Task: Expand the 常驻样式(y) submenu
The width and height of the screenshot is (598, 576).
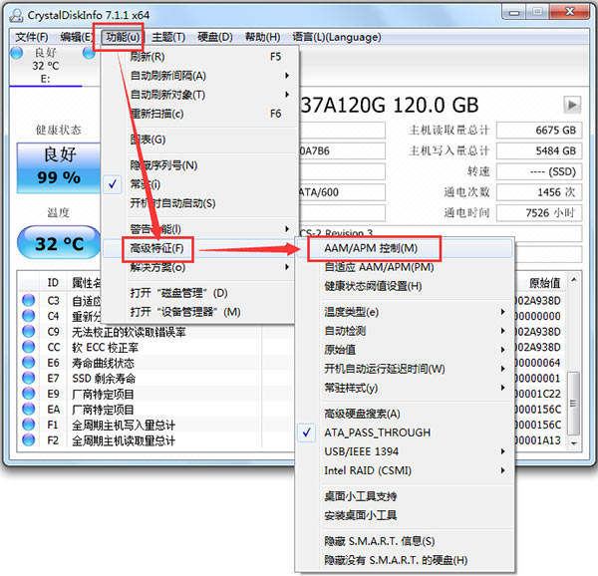Action: (405, 388)
